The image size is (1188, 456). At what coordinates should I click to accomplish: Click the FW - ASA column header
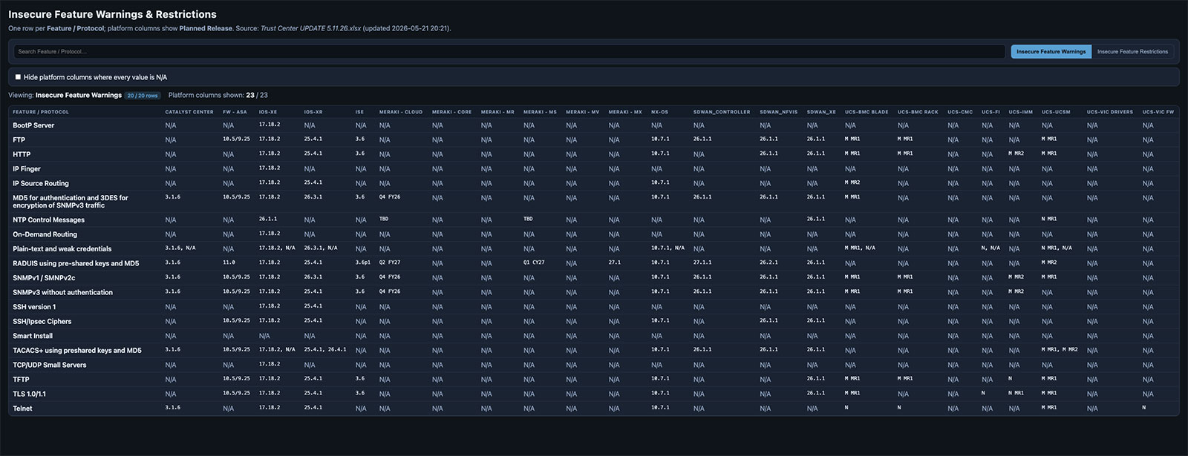coord(235,112)
